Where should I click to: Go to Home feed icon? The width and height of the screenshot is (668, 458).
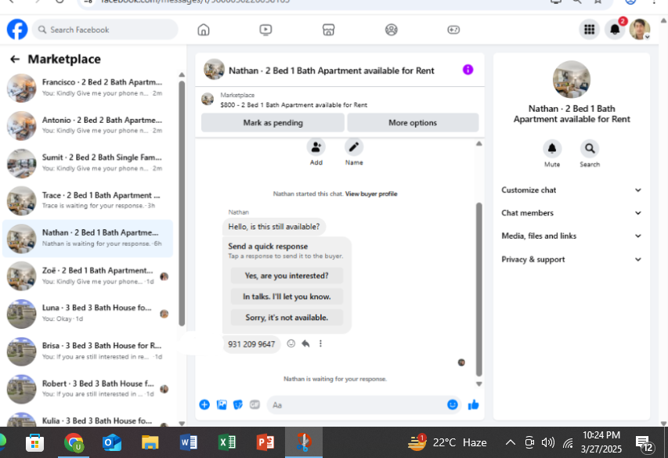[204, 30]
